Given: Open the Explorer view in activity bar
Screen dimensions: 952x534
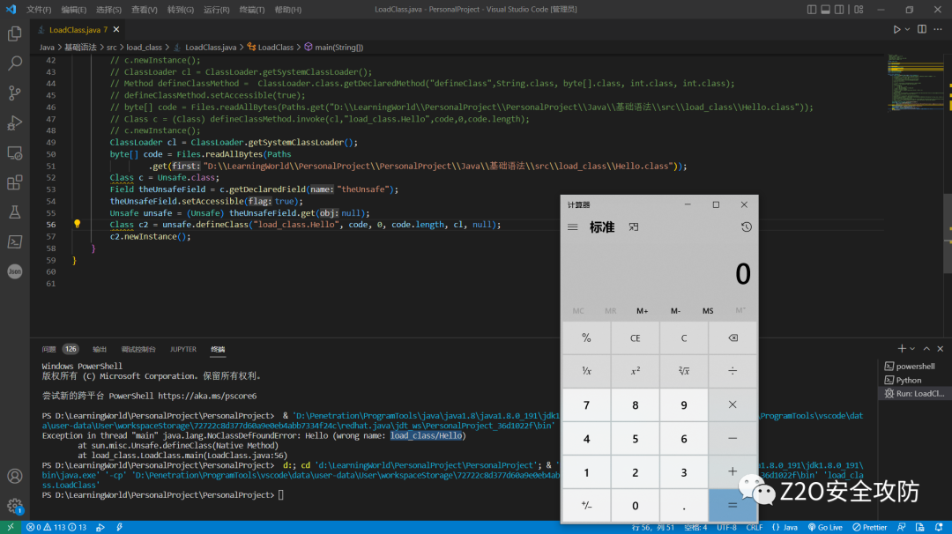Looking at the screenshot, I should point(15,33).
